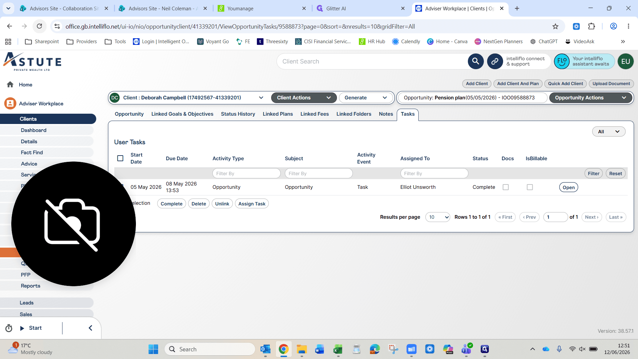
Task: Click the Adviser Workplace person icon
Action: (x=10, y=103)
